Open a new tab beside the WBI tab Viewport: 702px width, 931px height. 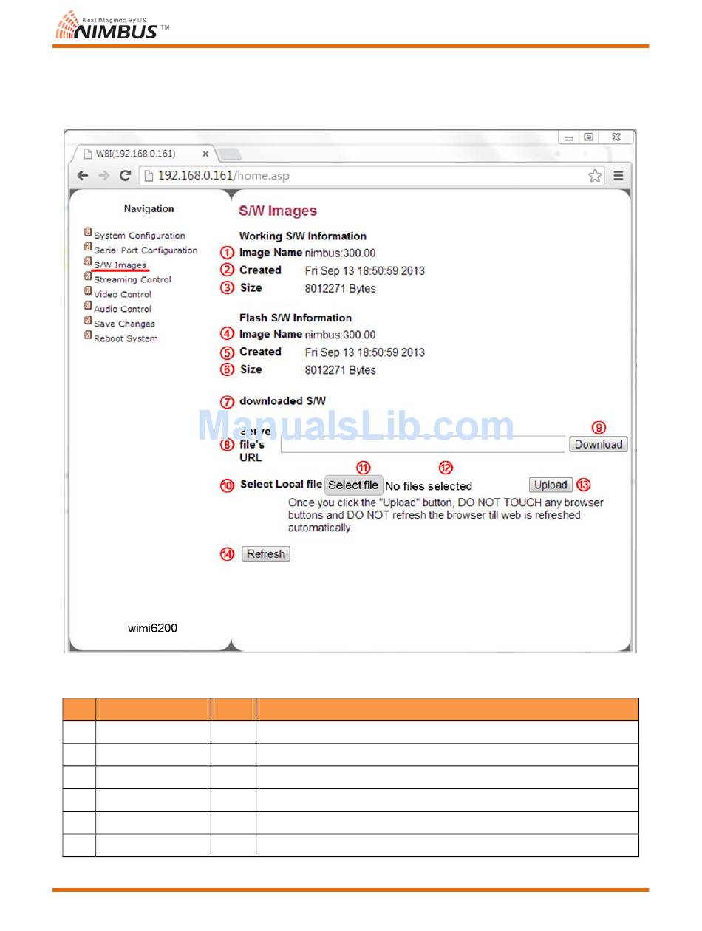[x=231, y=154]
